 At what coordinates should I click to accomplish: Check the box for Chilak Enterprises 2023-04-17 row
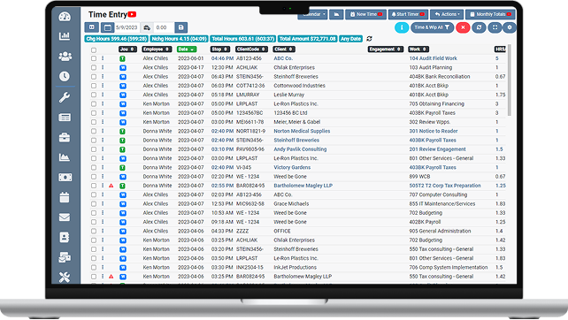click(x=94, y=68)
